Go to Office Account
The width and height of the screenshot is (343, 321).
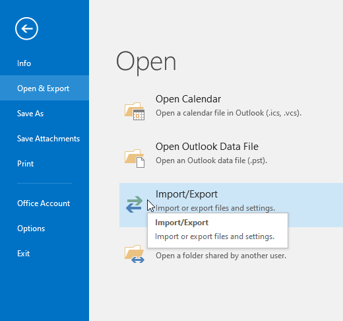pos(44,203)
